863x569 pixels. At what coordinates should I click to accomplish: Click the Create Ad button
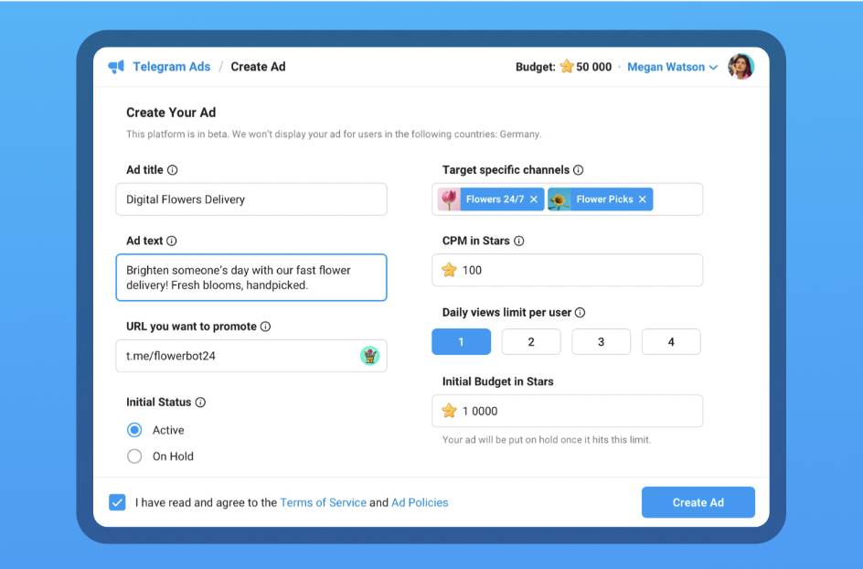698,502
